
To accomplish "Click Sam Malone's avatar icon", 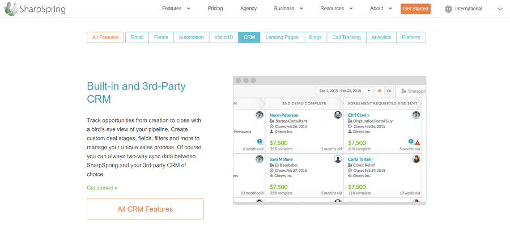I will point(338,159).
